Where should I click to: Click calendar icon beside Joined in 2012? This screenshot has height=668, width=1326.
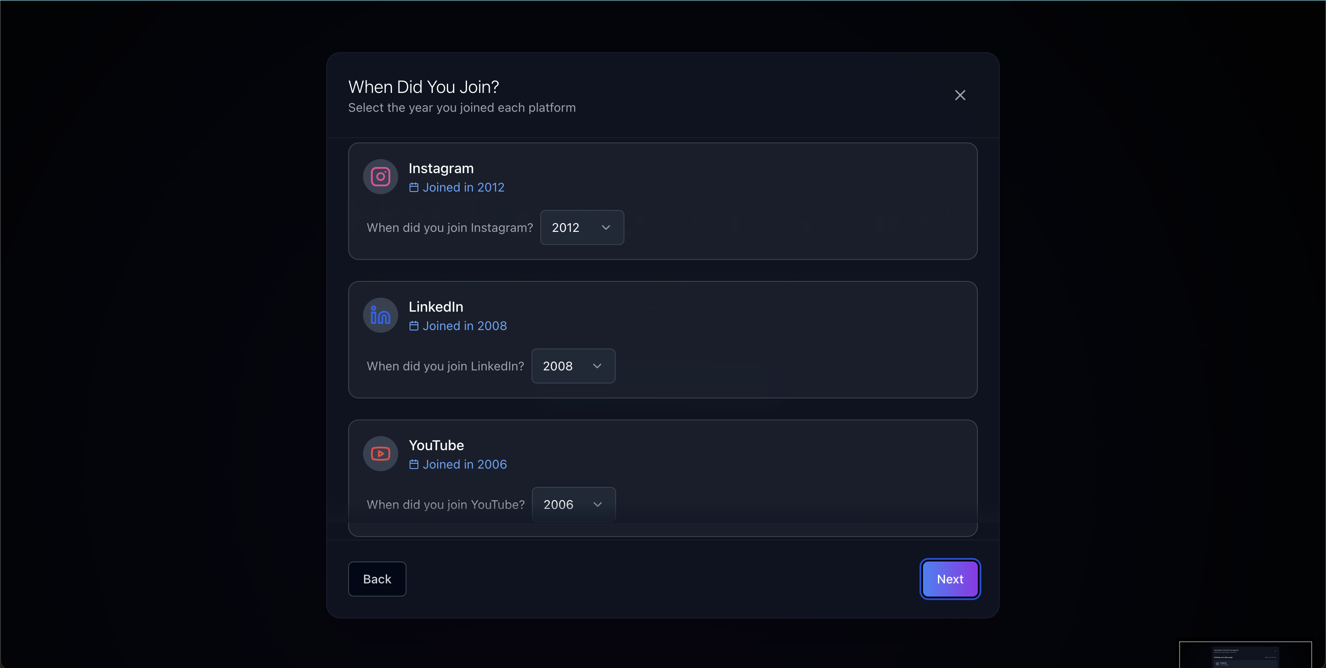click(414, 187)
